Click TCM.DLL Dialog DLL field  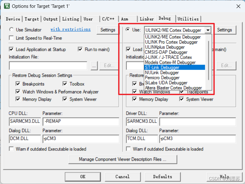[x=142, y=139]
